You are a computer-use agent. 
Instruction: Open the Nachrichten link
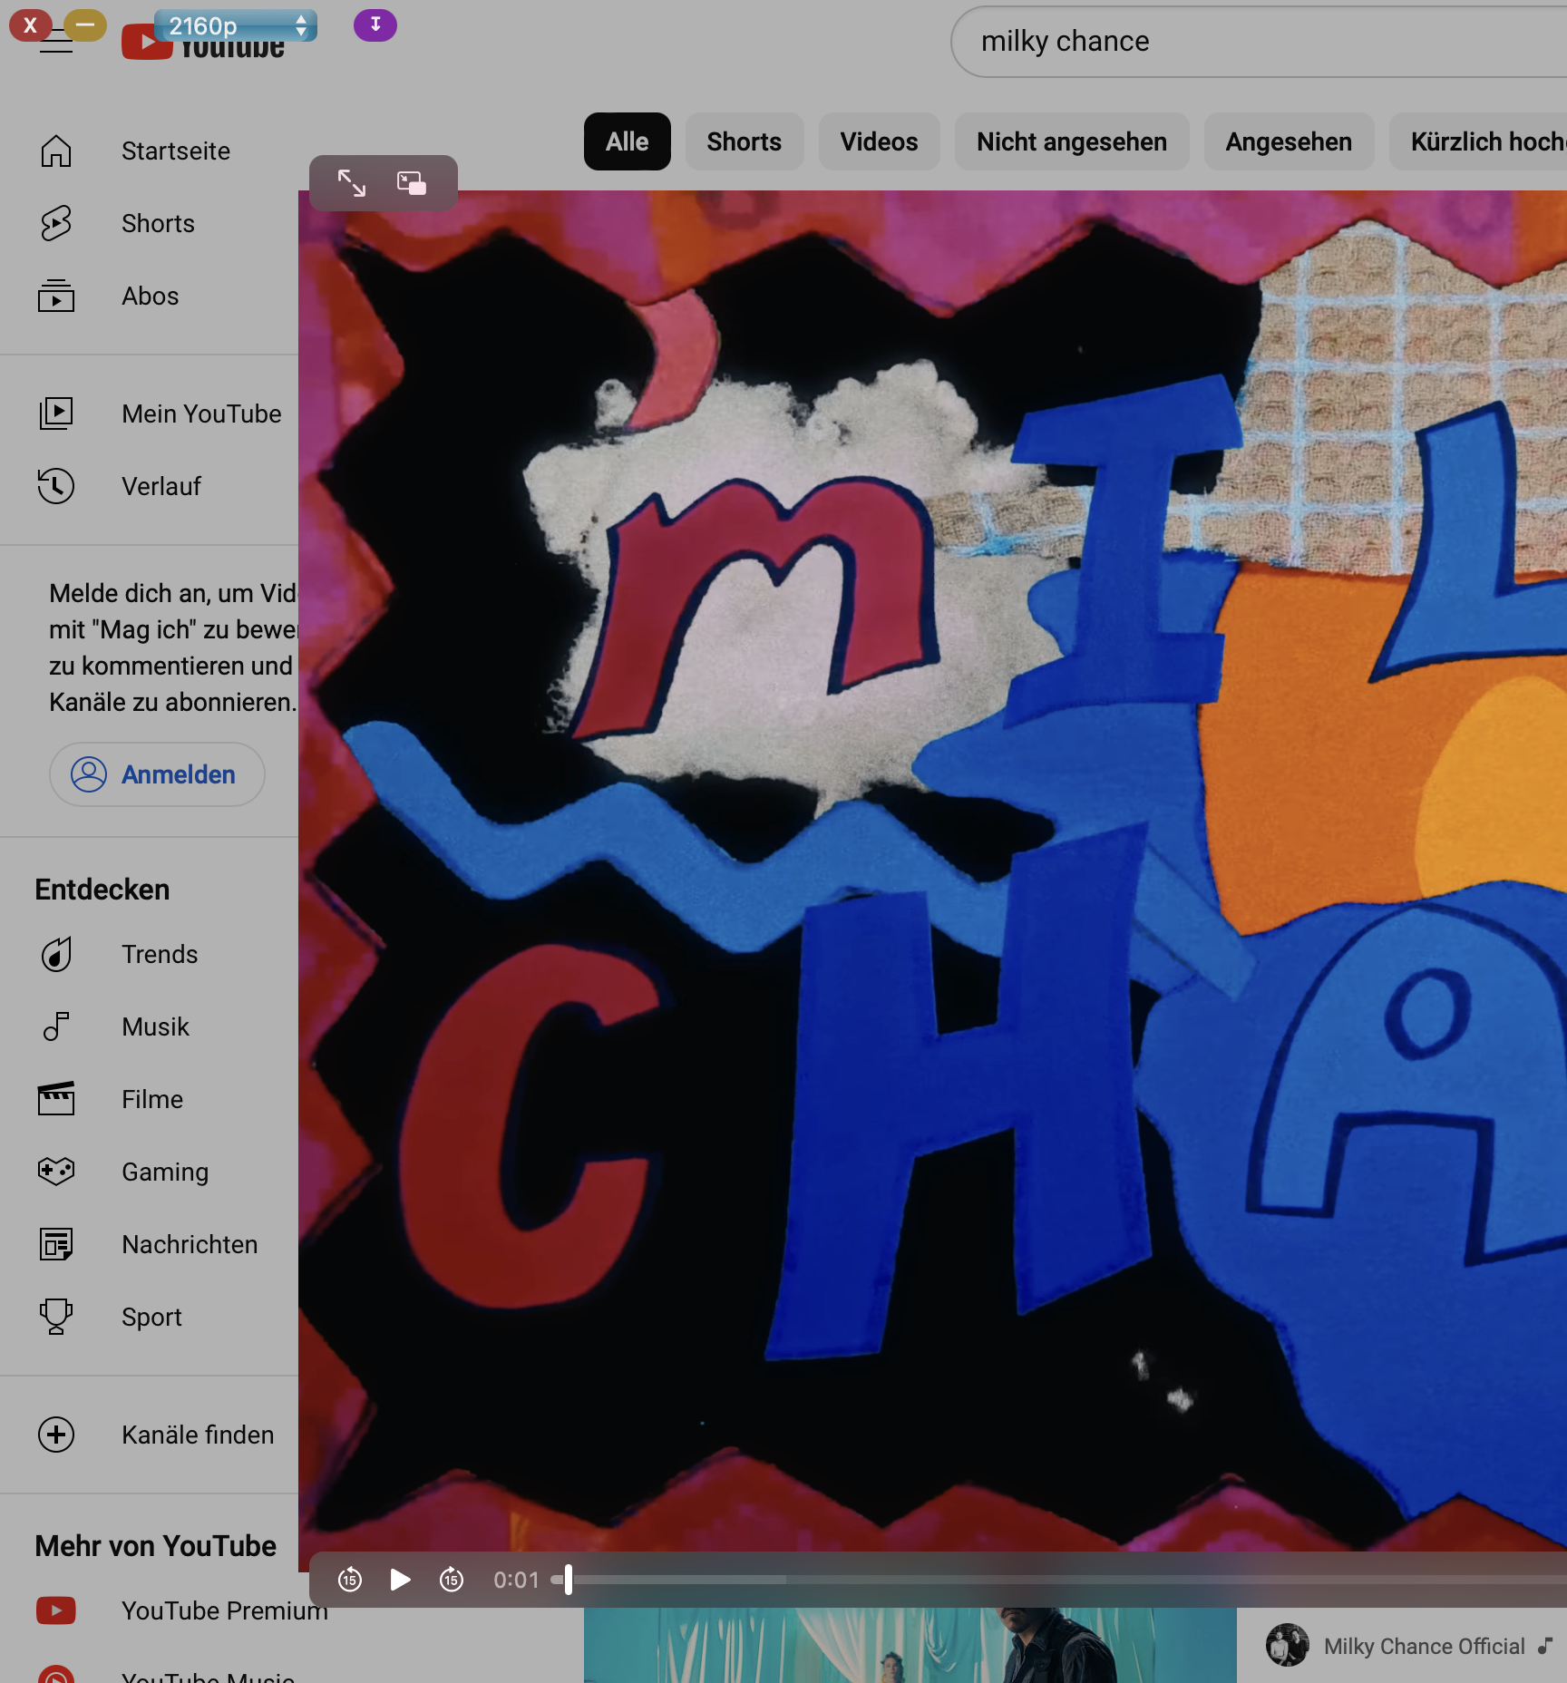[190, 1244]
